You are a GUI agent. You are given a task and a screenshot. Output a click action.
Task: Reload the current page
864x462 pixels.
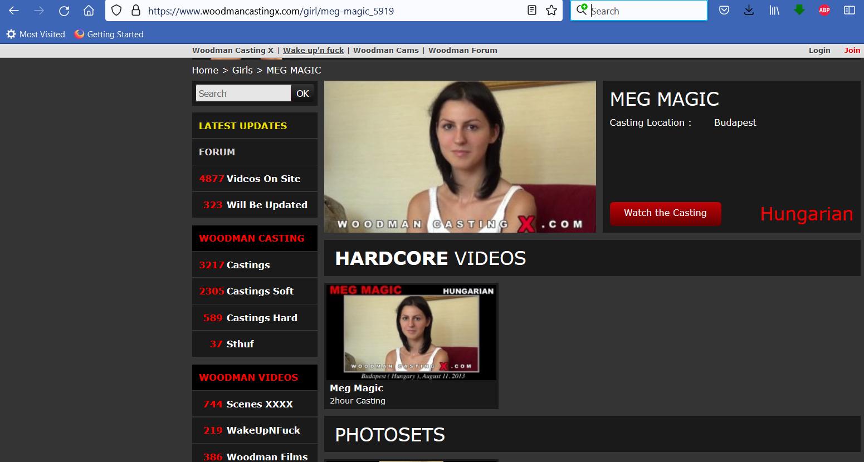tap(64, 11)
